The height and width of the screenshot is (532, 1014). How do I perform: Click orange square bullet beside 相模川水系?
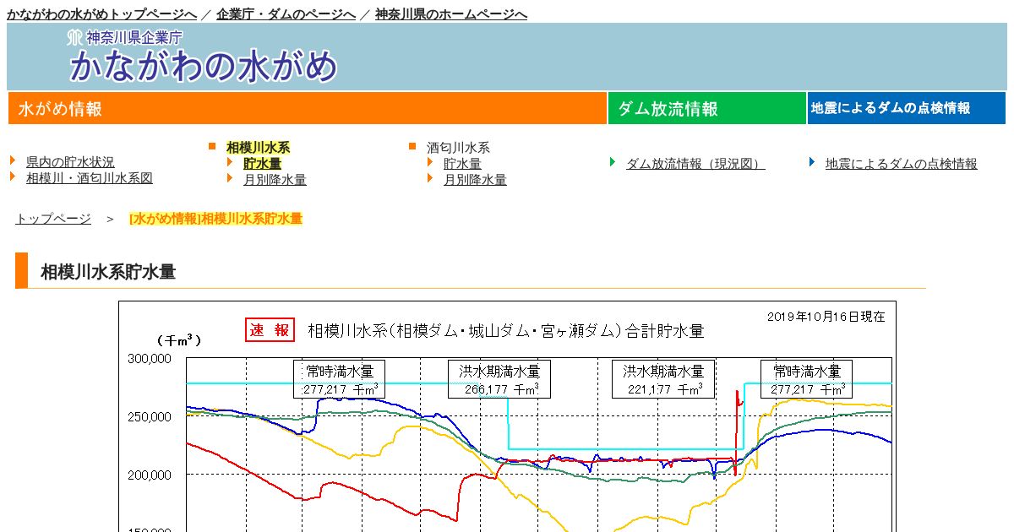click(x=213, y=147)
